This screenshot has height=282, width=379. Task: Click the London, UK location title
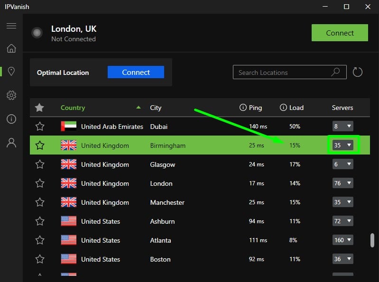74,29
